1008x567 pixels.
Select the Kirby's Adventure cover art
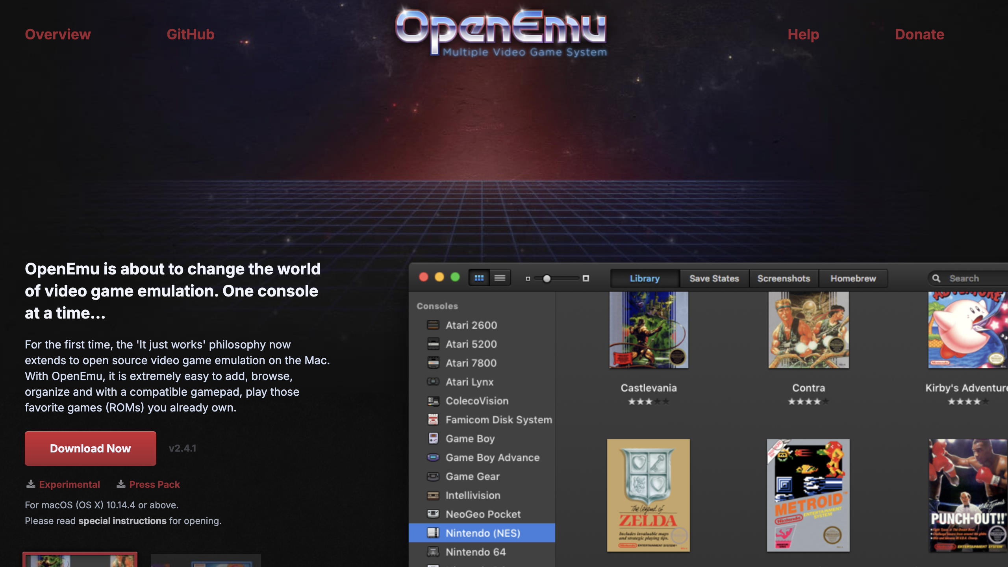tap(968, 330)
